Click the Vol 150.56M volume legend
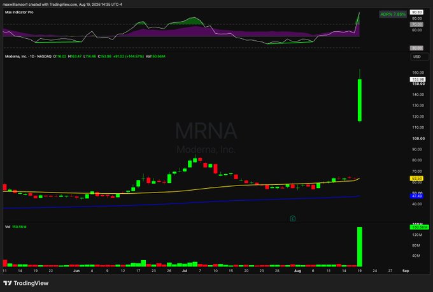The width and height of the screenshot is (433, 292). (x=16, y=227)
